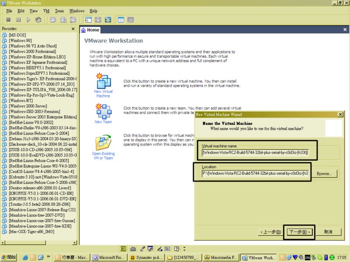Select [Windows 2000 Professional] favorite

[x=32, y=51]
